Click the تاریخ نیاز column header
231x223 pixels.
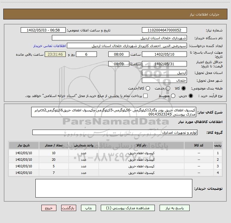click(x=24, y=145)
